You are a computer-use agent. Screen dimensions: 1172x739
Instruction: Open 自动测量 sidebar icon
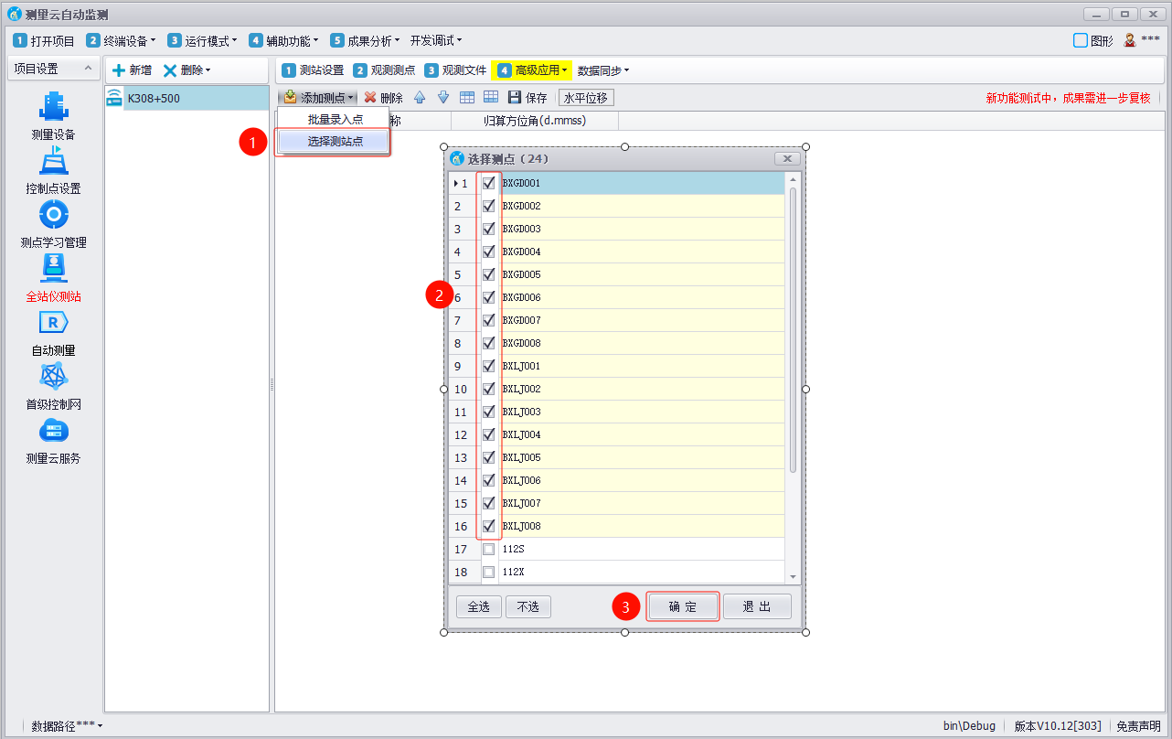(x=53, y=323)
